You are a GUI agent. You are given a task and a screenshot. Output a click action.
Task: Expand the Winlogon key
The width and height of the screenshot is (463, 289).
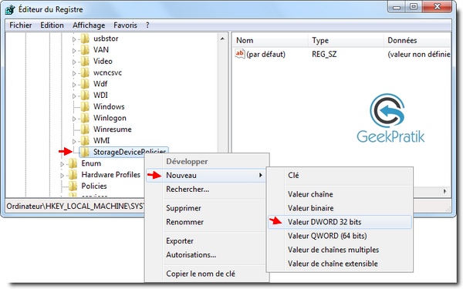(74, 119)
